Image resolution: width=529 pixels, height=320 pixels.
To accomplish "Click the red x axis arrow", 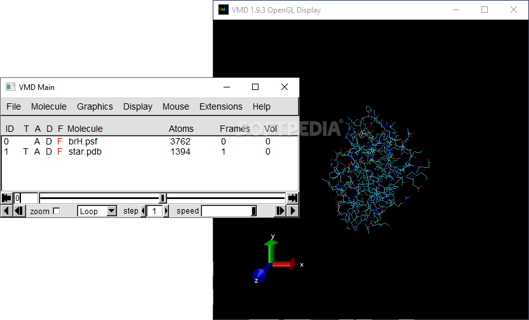I will (284, 264).
